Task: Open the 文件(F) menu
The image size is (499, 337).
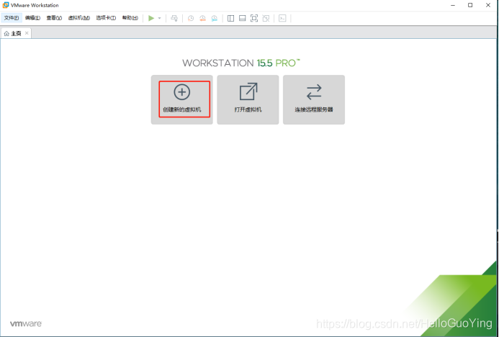Action: pyautogui.click(x=12, y=18)
